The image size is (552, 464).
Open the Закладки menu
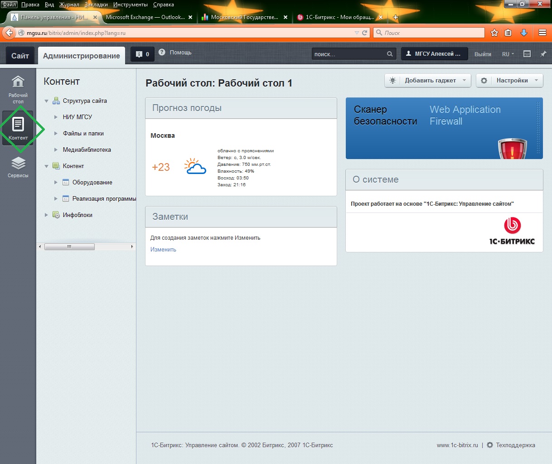[96, 5]
